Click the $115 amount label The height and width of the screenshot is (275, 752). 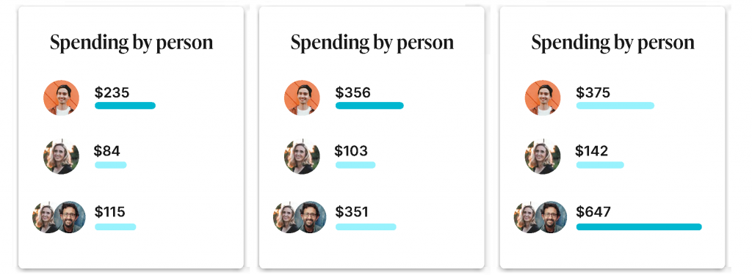[110, 212]
